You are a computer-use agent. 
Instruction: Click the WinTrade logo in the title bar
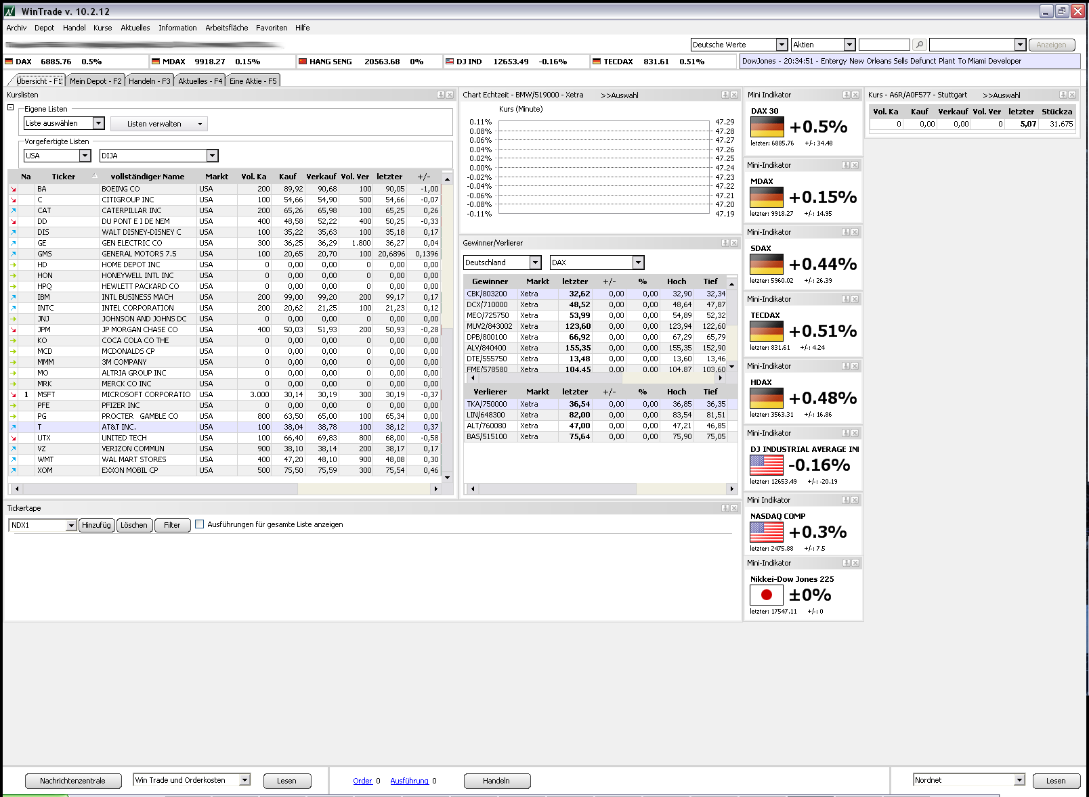click(x=9, y=11)
